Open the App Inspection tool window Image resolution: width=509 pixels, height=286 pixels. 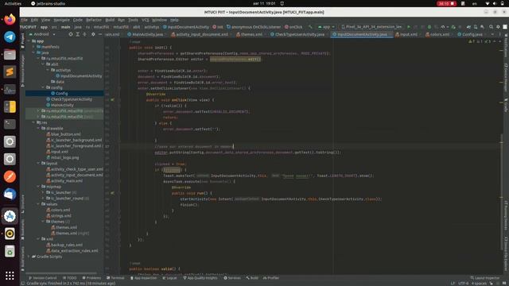pyautogui.click(x=143, y=278)
